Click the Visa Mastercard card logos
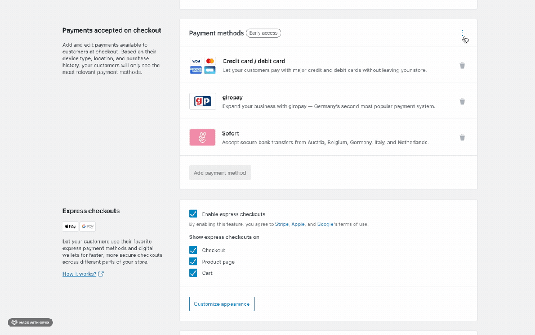 203,65
